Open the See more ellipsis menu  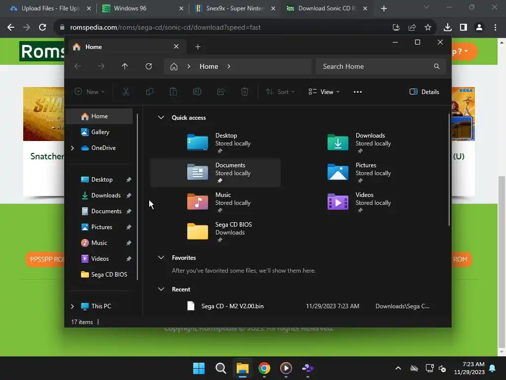point(358,92)
